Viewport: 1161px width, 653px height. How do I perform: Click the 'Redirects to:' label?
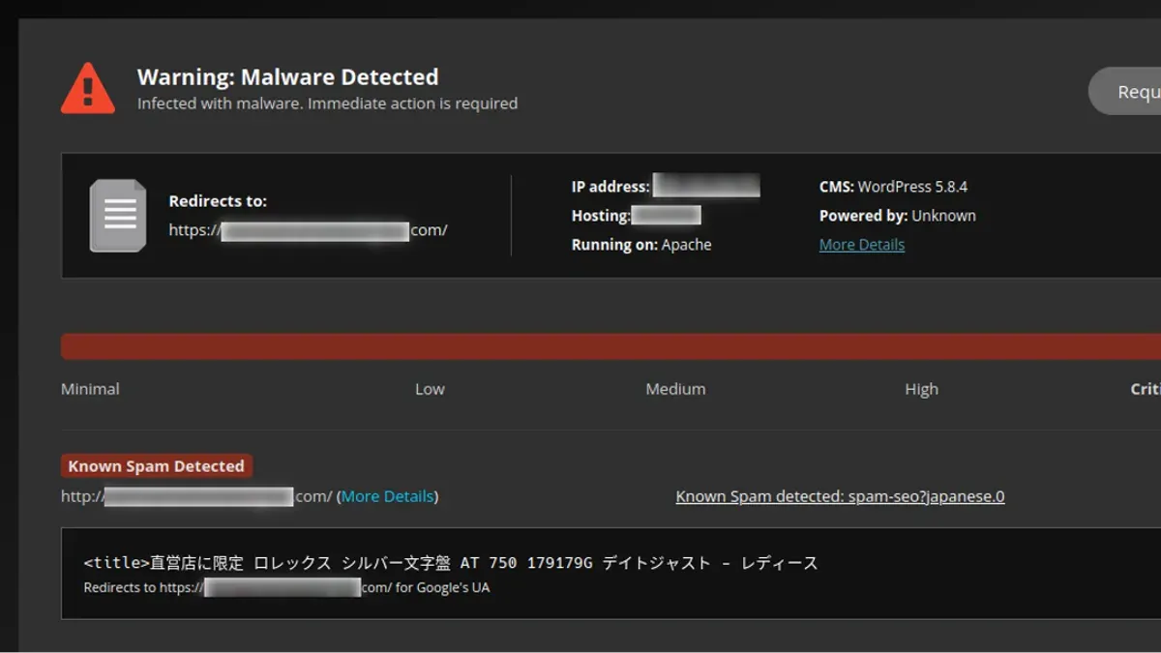(218, 201)
